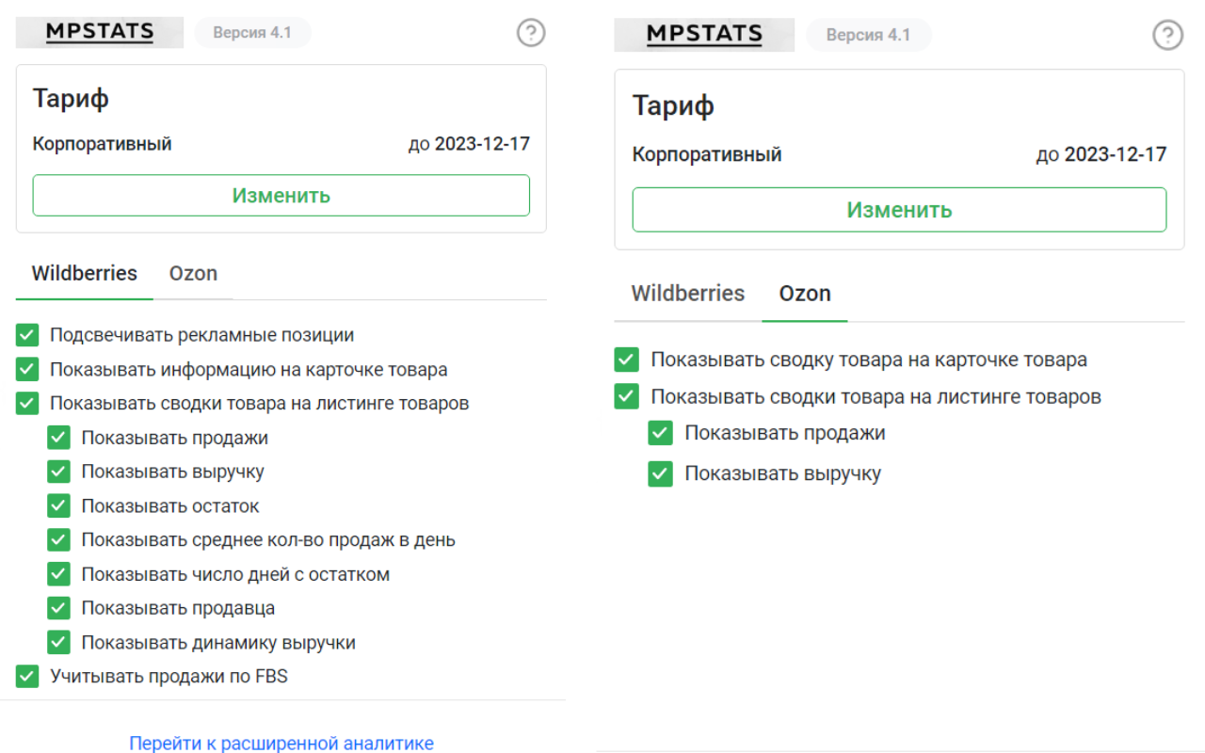This screenshot has height=753, width=1205.
Task: Click Версия 4.1 badge in right panel
Action: [x=869, y=36]
